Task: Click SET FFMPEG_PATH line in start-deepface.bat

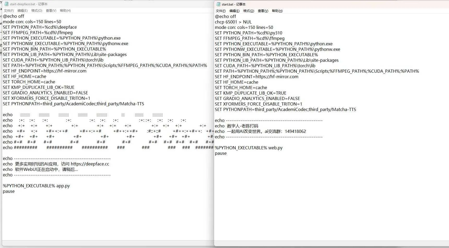Action: [x=38, y=33]
